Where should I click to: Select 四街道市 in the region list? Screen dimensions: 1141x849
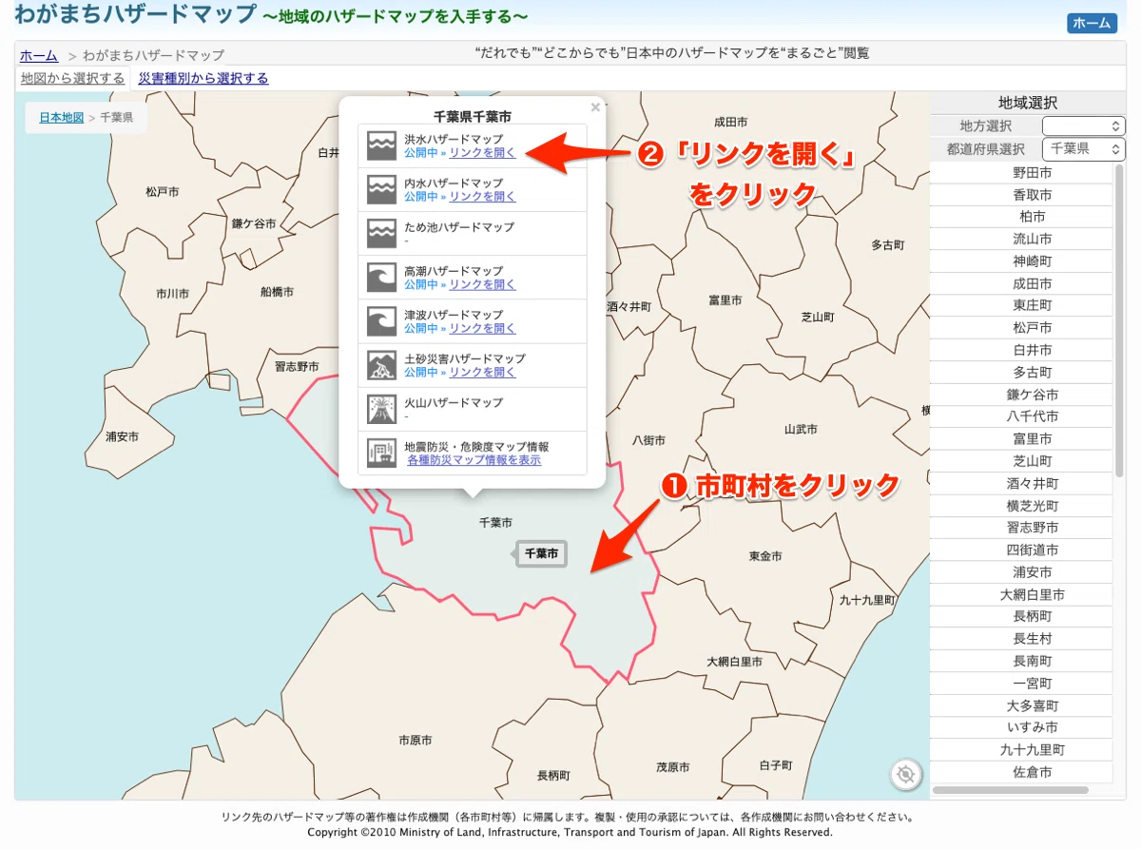pyautogui.click(x=1021, y=550)
